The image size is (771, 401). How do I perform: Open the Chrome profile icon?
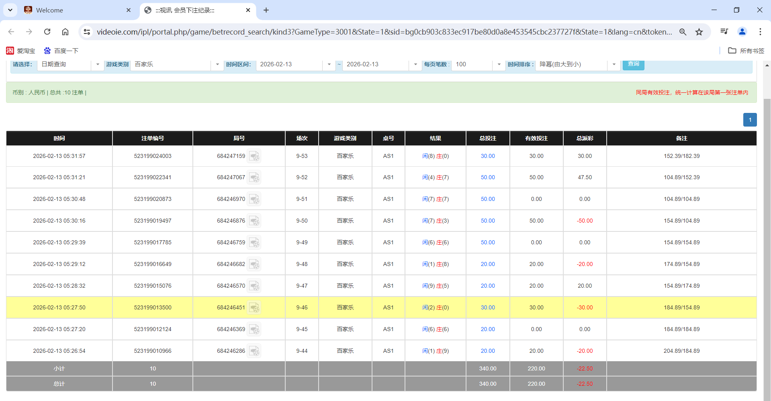click(742, 32)
